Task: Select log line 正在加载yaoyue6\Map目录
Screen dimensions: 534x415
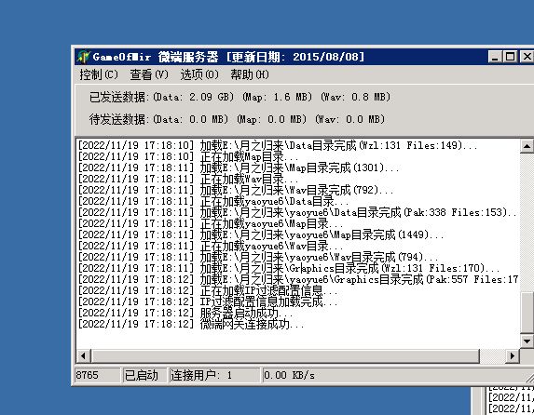Action: (211, 224)
